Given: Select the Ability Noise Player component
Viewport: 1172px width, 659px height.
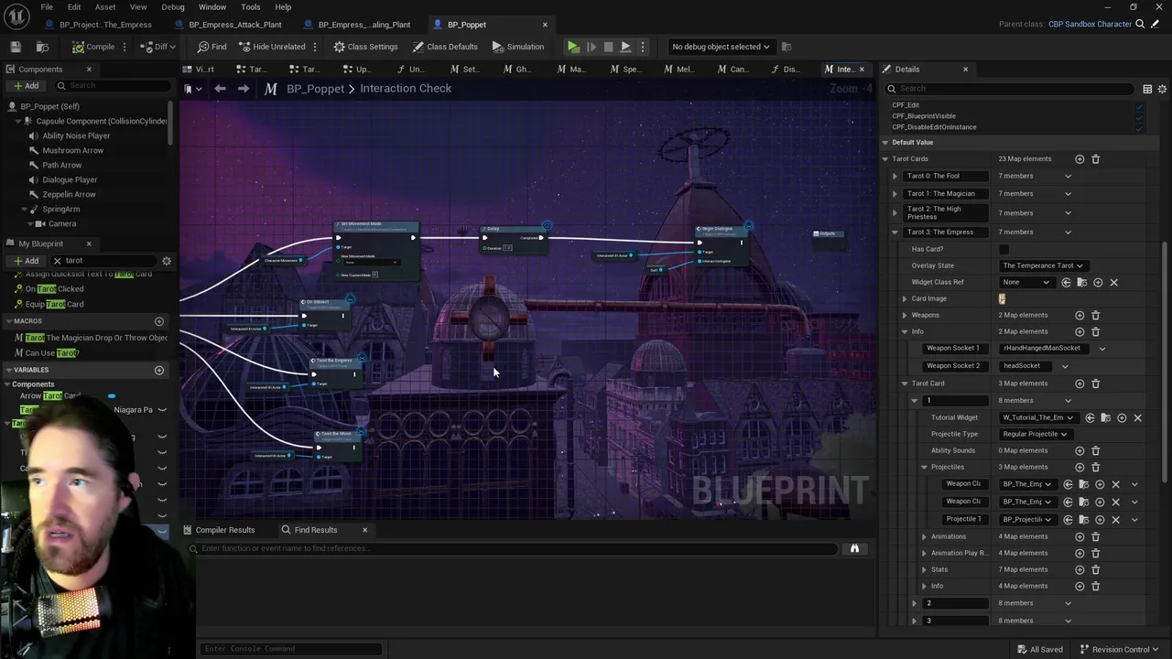Looking at the screenshot, I should [76, 135].
